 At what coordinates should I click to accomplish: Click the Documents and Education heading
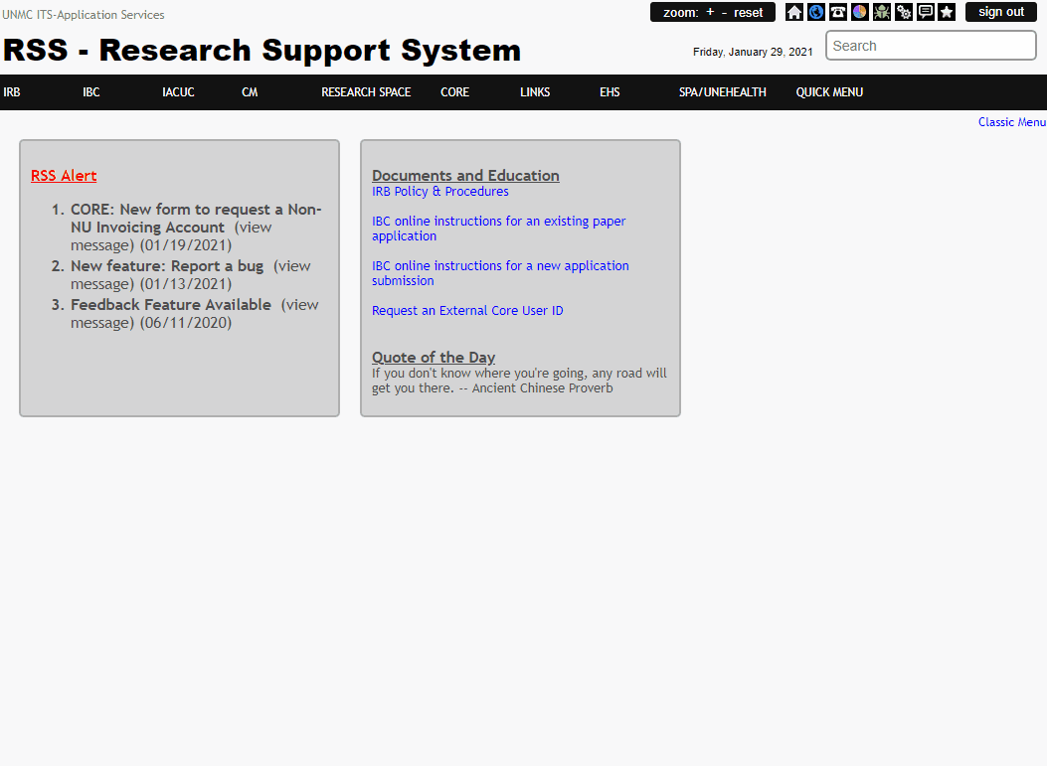465,176
